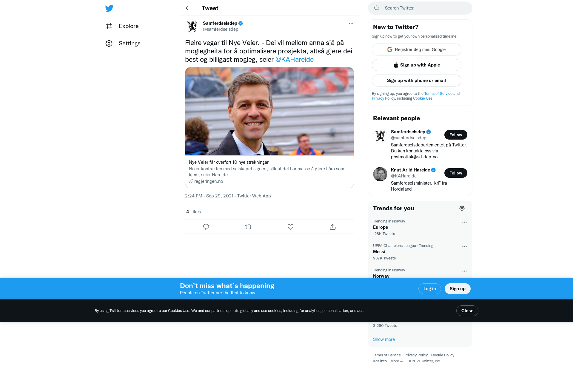This screenshot has width=573, height=388.
Task: Expand the More footer menu
Action: pos(397,361)
